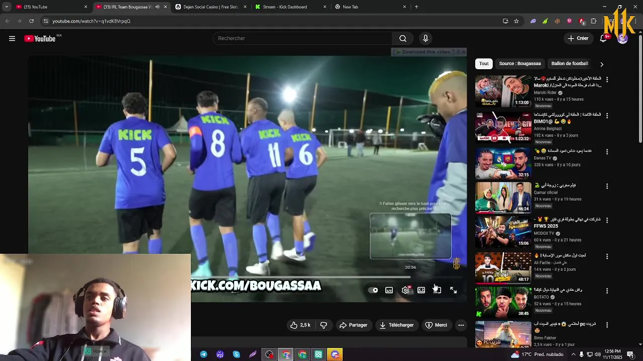
Task: Open FFWS 2025 video thumbnail 15:06
Action: coord(503,232)
